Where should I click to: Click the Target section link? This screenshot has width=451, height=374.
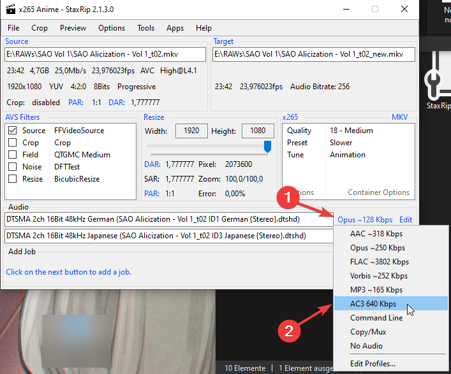(x=223, y=41)
